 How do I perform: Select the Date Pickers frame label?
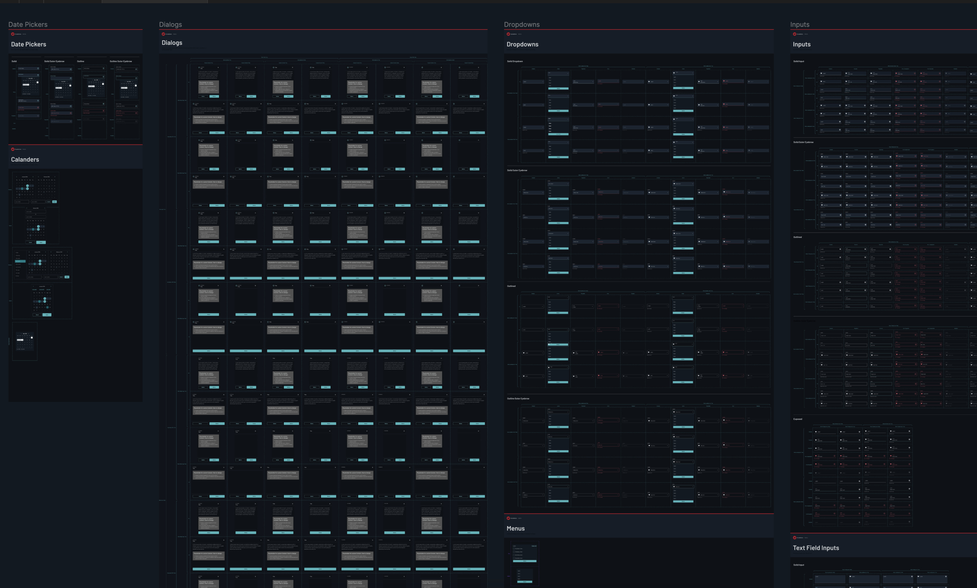[x=28, y=25]
